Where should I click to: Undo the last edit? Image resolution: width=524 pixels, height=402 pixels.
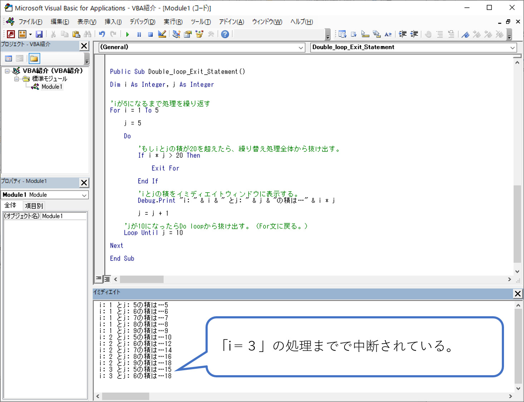(x=102, y=34)
